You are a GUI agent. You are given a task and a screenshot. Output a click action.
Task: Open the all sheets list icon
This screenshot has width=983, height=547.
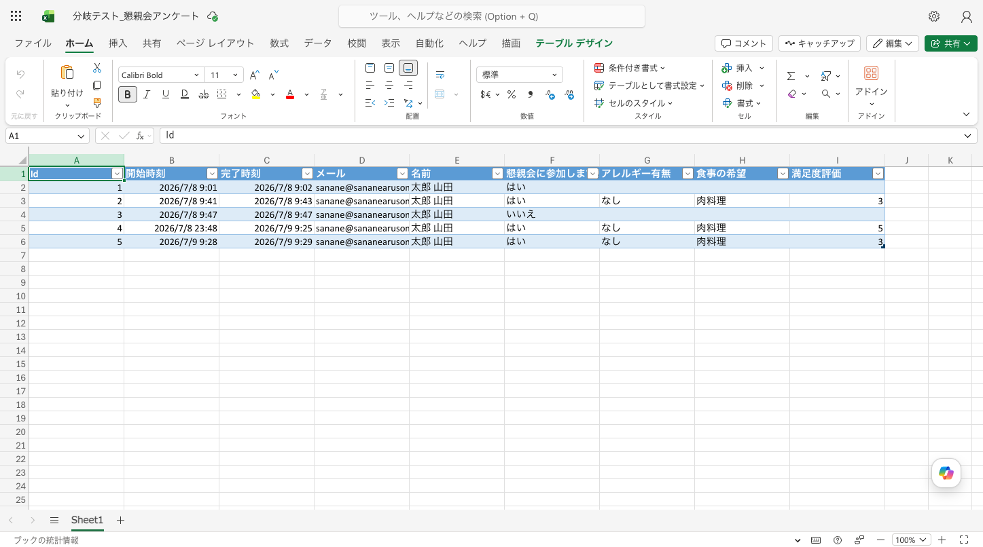click(54, 521)
